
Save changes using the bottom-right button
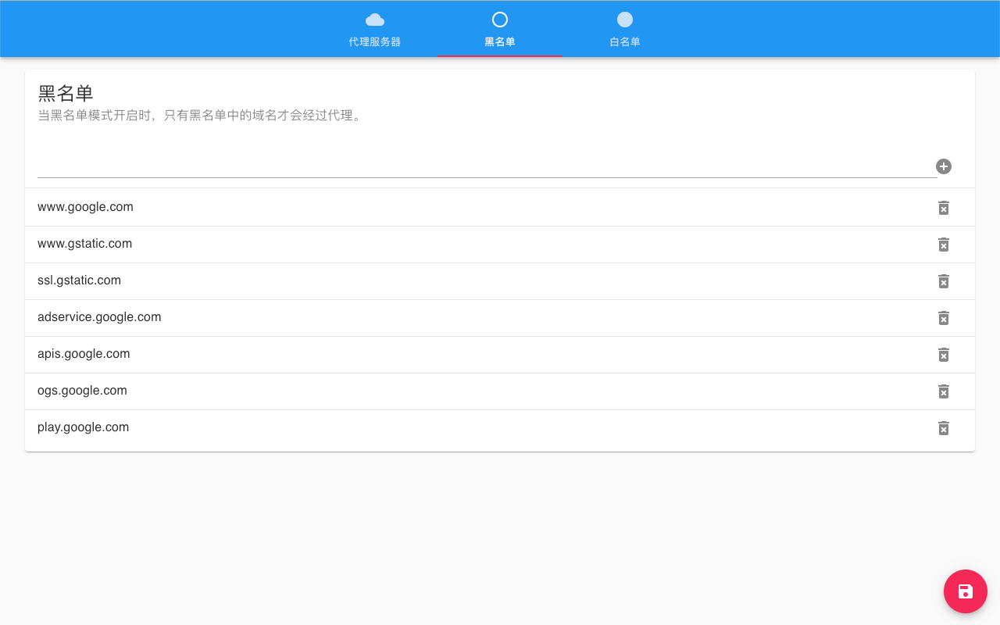pos(965,591)
